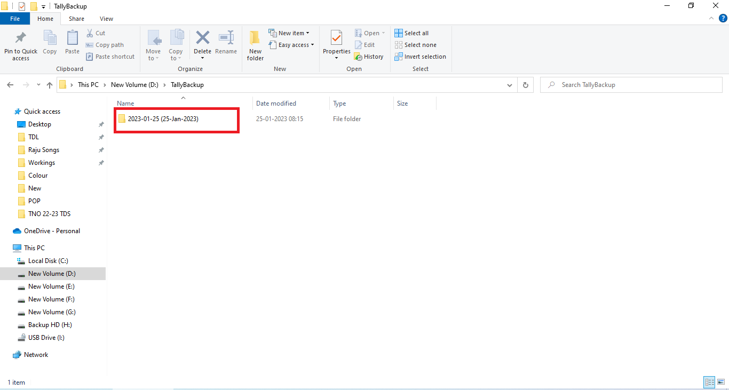Image resolution: width=729 pixels, height=390 pixels.
Task: Create a New folder
Action: pos(255,45)
